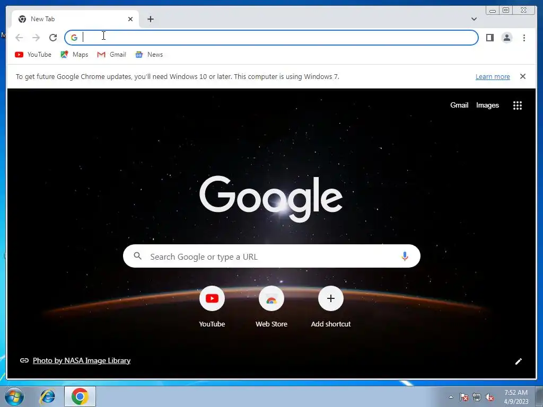Expand the tab search chevron

pos(474,19)
